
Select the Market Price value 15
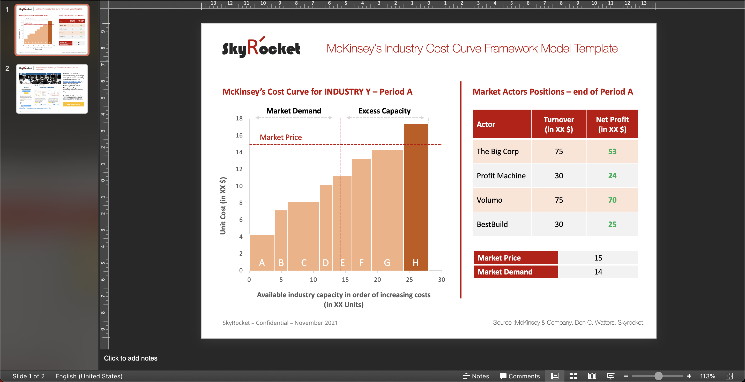click(598, 257)
